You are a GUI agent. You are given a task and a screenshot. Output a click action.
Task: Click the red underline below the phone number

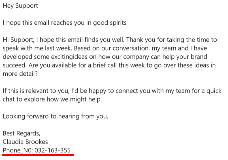coord(38,155)
